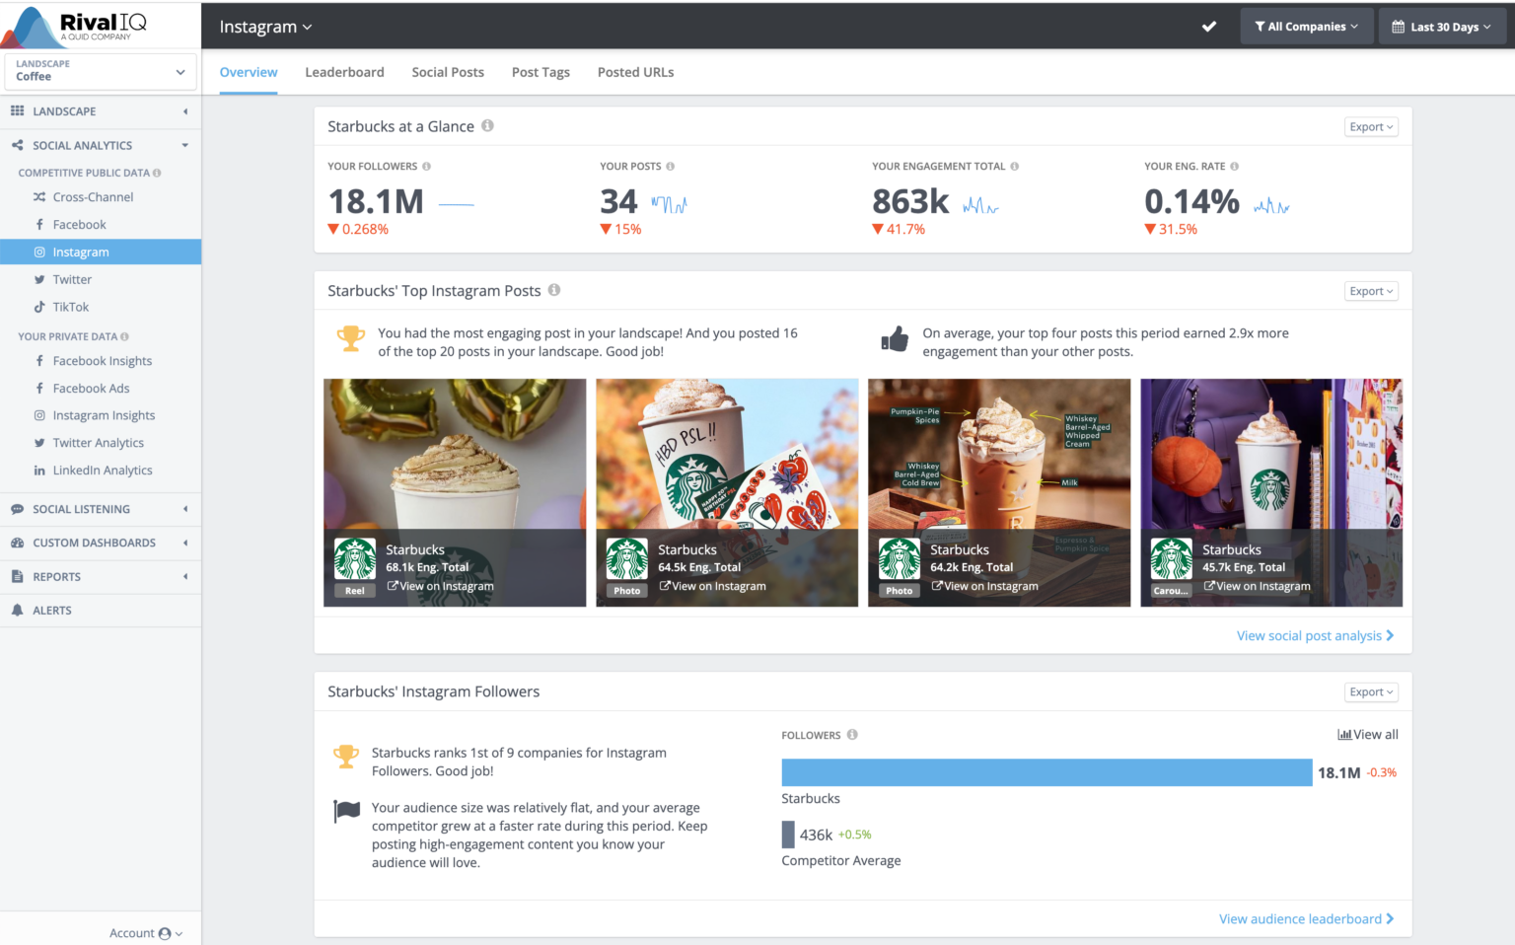
Task: Open the All Companies filter dropdown
Action: click(1306, 27)
